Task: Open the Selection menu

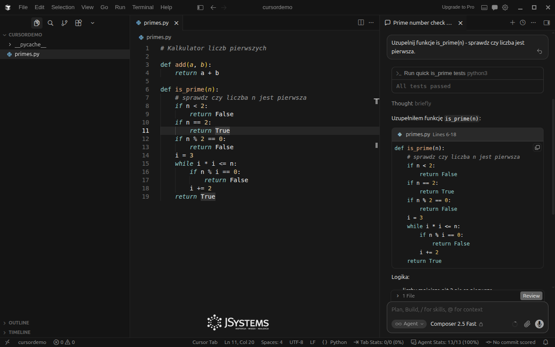Action: (63, 7)
